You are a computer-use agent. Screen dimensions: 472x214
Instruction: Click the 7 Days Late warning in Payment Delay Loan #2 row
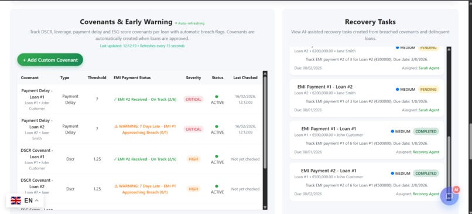145,130
